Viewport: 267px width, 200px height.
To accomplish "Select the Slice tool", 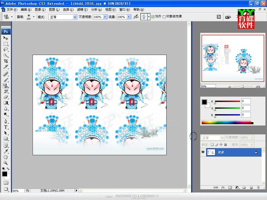I will (x=6, y=67).
